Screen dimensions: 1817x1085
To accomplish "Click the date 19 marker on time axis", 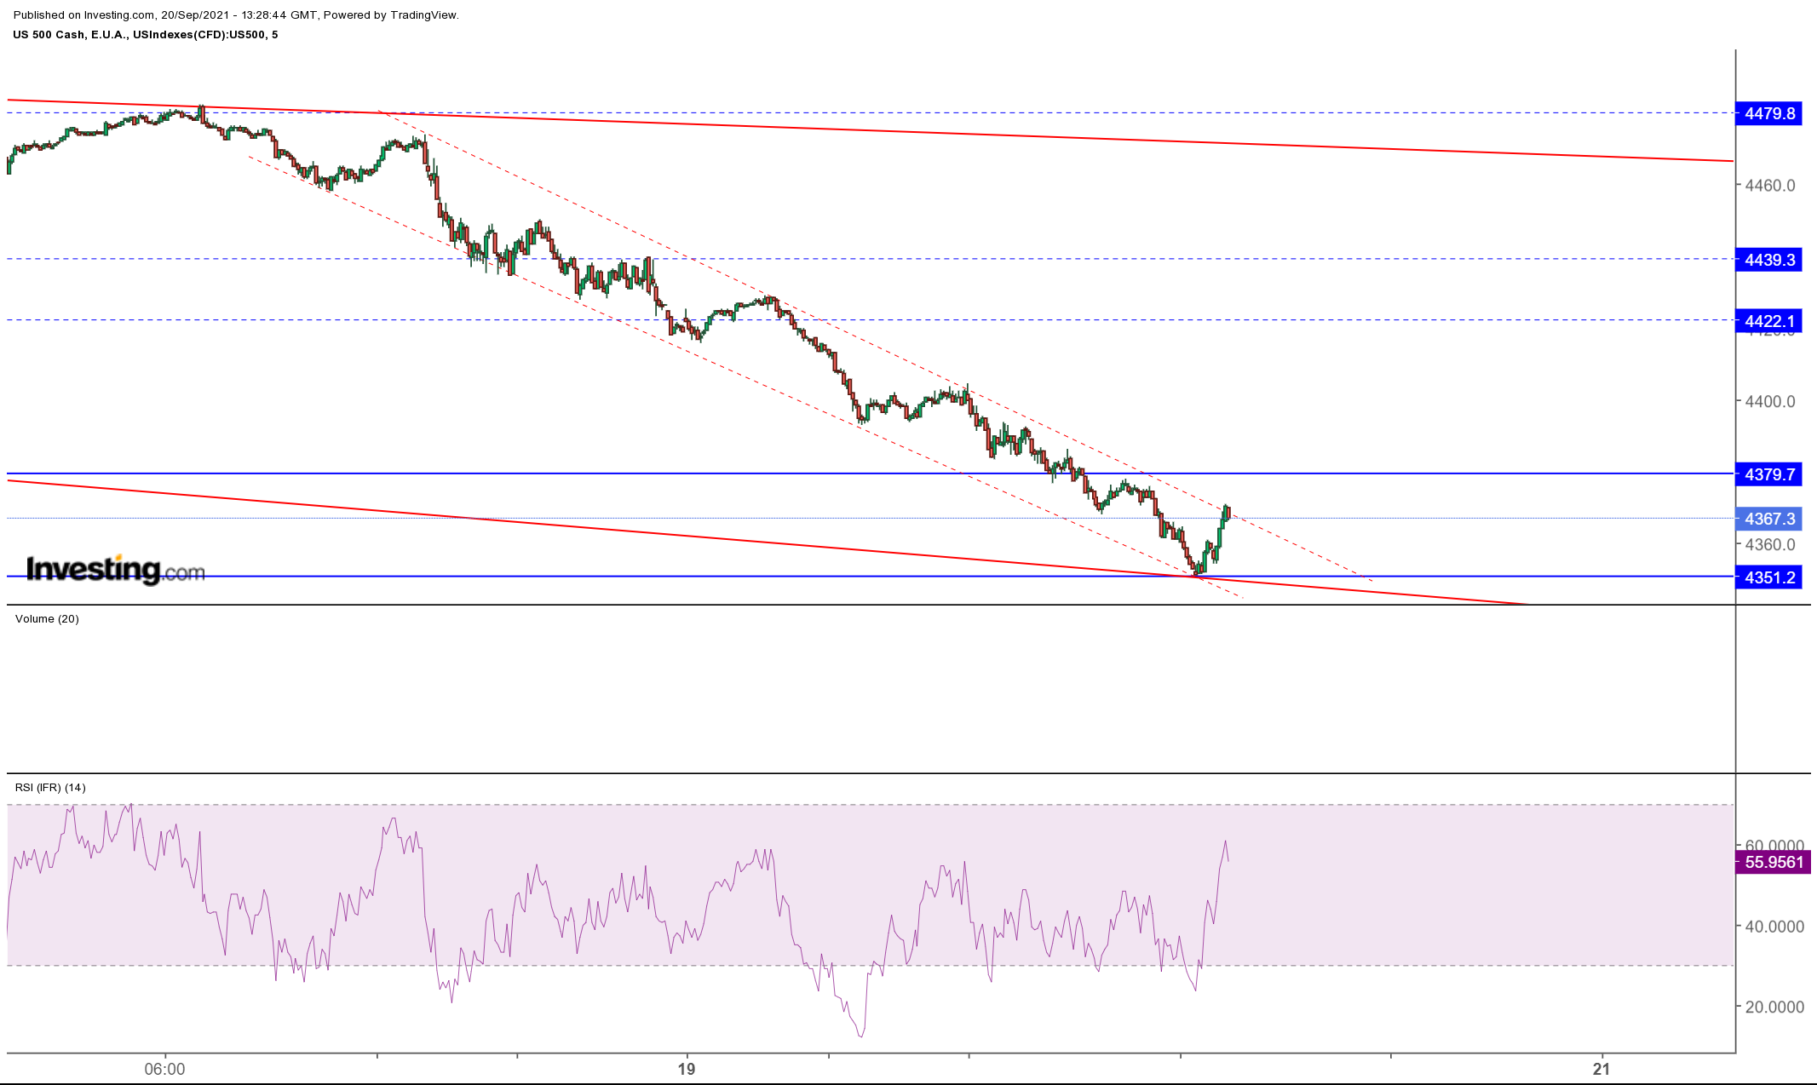I will pos(687,1069).
